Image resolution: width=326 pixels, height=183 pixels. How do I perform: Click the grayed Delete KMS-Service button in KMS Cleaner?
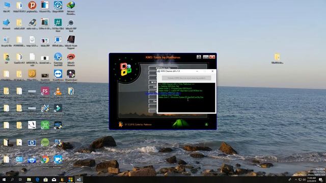[186, 78]
